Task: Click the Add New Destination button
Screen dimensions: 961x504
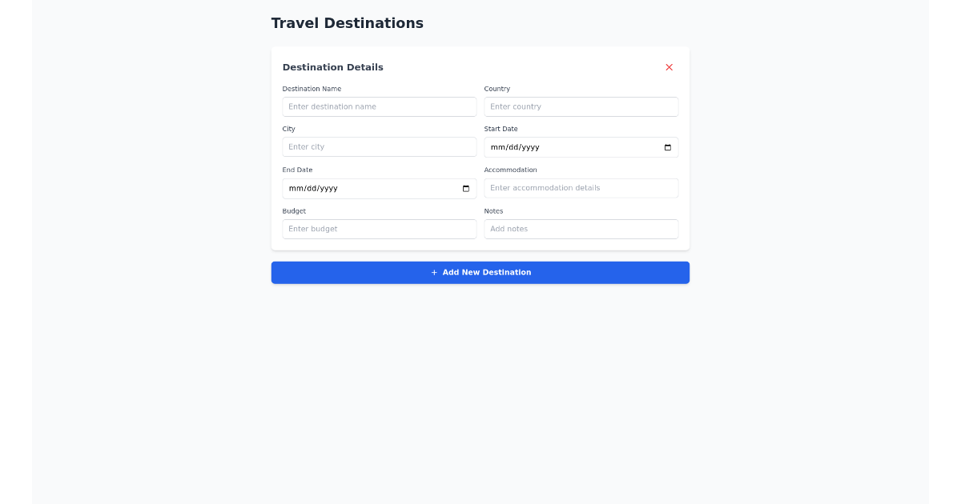Action: click(x=480, y=272)
